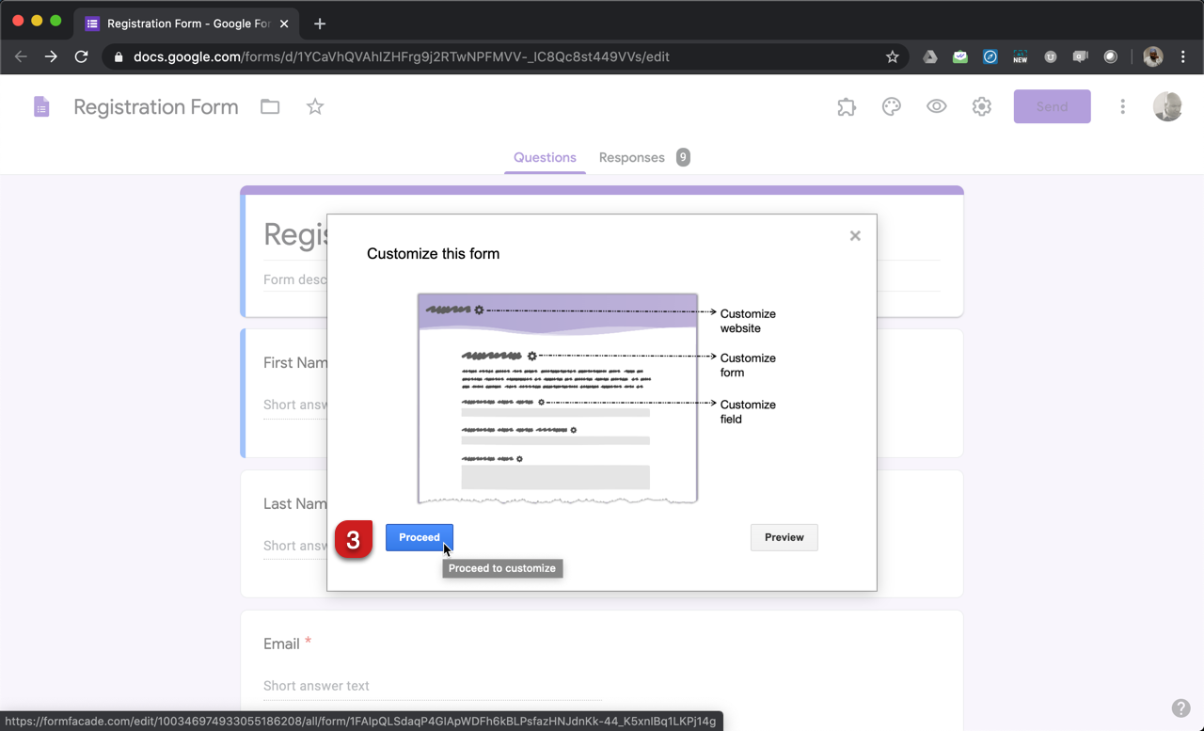Click the Move to folder icon beside the title

270,106
